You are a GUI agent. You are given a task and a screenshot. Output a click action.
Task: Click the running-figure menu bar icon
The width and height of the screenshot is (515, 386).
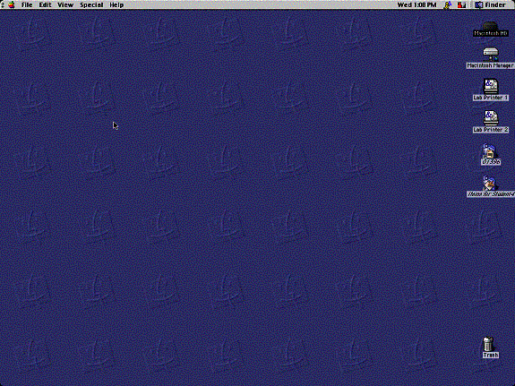447,4
